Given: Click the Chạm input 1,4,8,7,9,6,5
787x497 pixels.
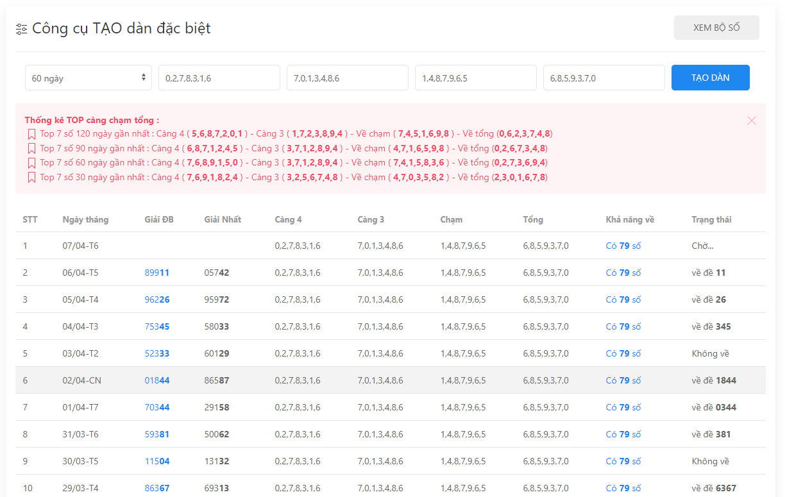Looking at the screenshot, I should pyautogui.click(x=475, y=78).
